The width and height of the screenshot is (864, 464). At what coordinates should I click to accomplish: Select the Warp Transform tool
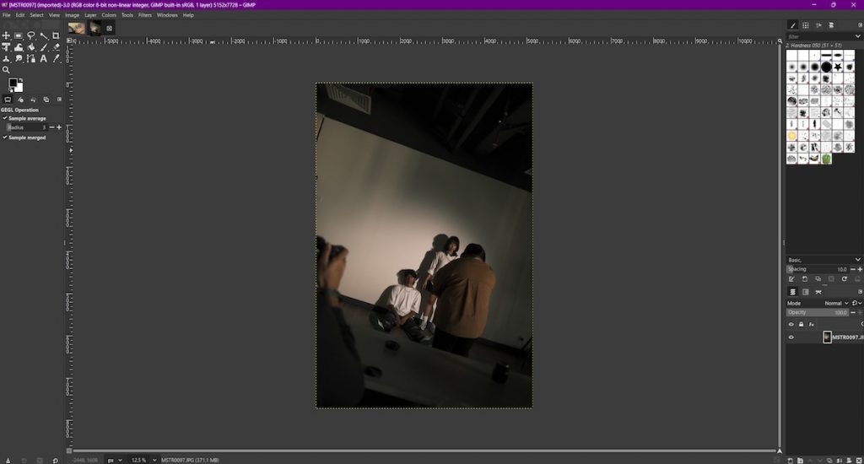19,47
